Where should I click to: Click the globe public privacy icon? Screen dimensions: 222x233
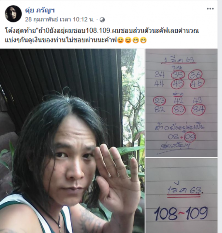(x=102, y=19)
